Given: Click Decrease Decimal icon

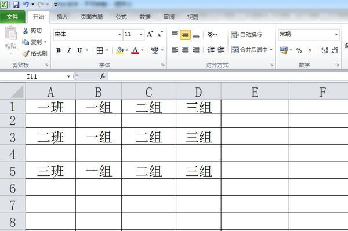Looking at the screenshot, I should pyautogui.click(x=335, y=50).
